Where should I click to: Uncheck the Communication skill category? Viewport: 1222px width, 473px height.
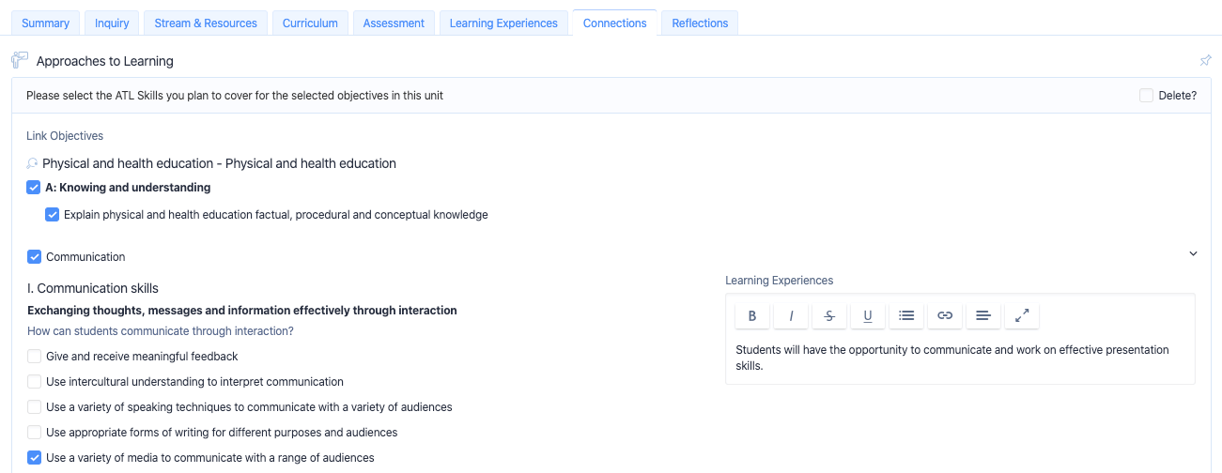(x=35, y=257)
